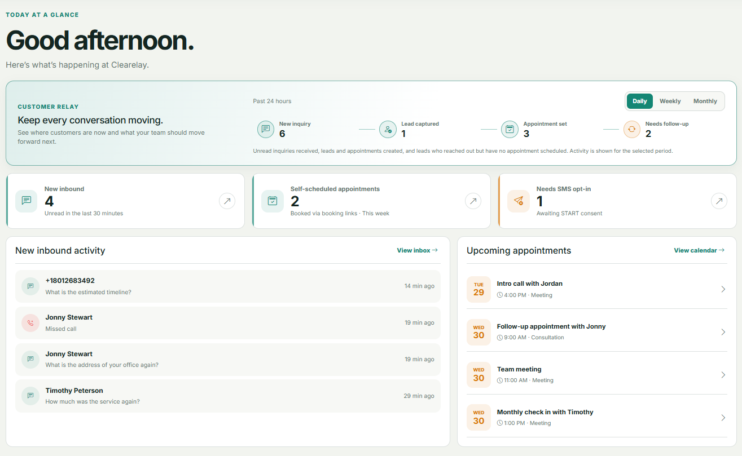Image resolution: width=742 pixels, height=456 pixels.
Task: Click the Needs SMS opt-in paper plane icon
Action: [x=518, y=201]
